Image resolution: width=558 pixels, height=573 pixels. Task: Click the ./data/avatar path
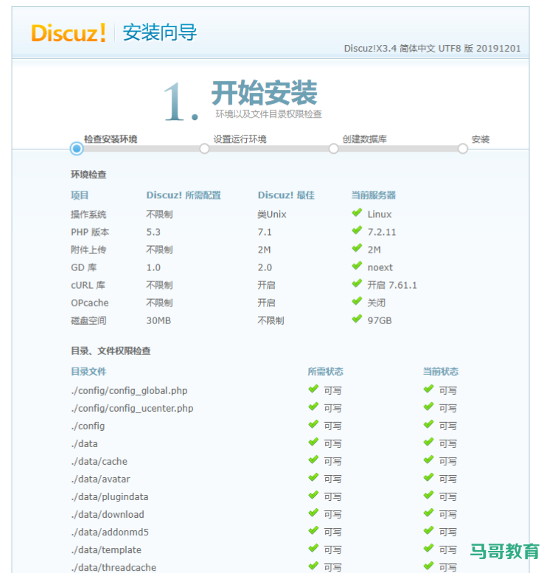[x=100, y=479]
